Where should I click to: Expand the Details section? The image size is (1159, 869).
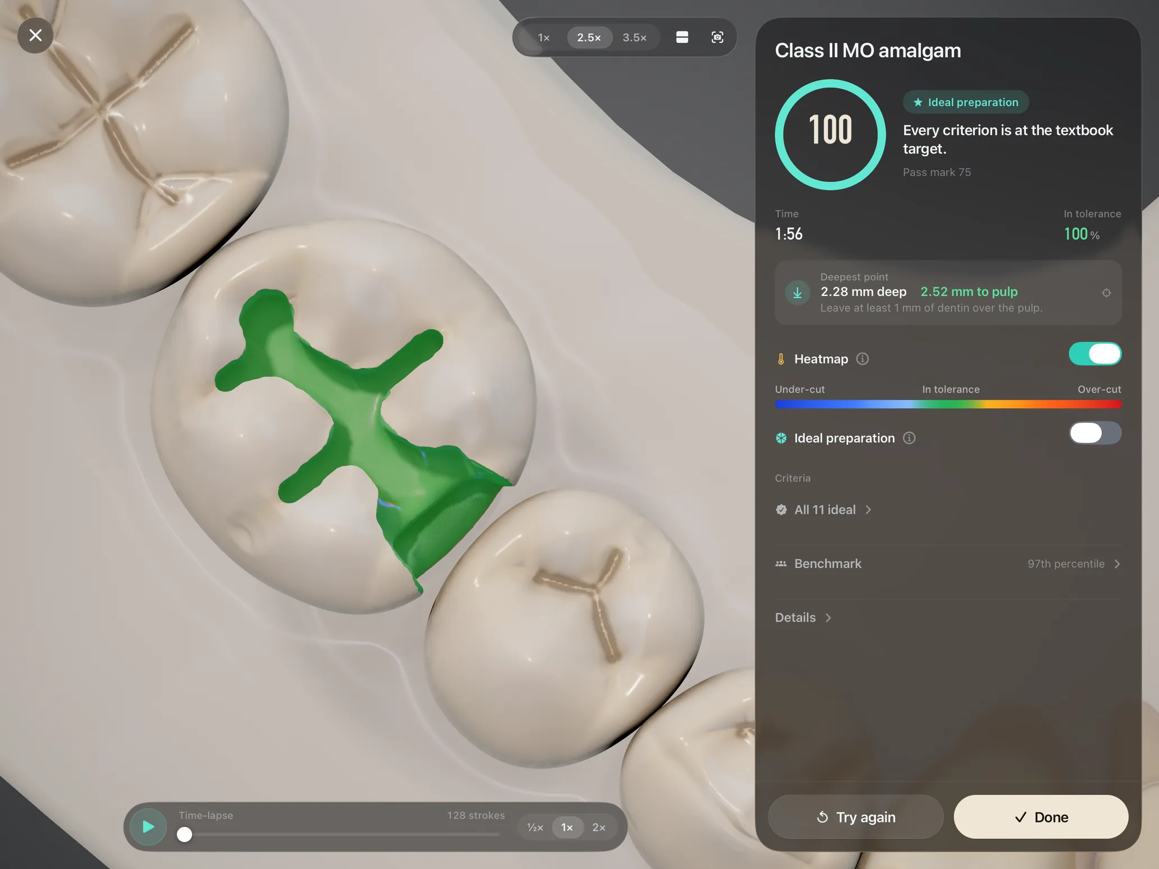(804, 618)
